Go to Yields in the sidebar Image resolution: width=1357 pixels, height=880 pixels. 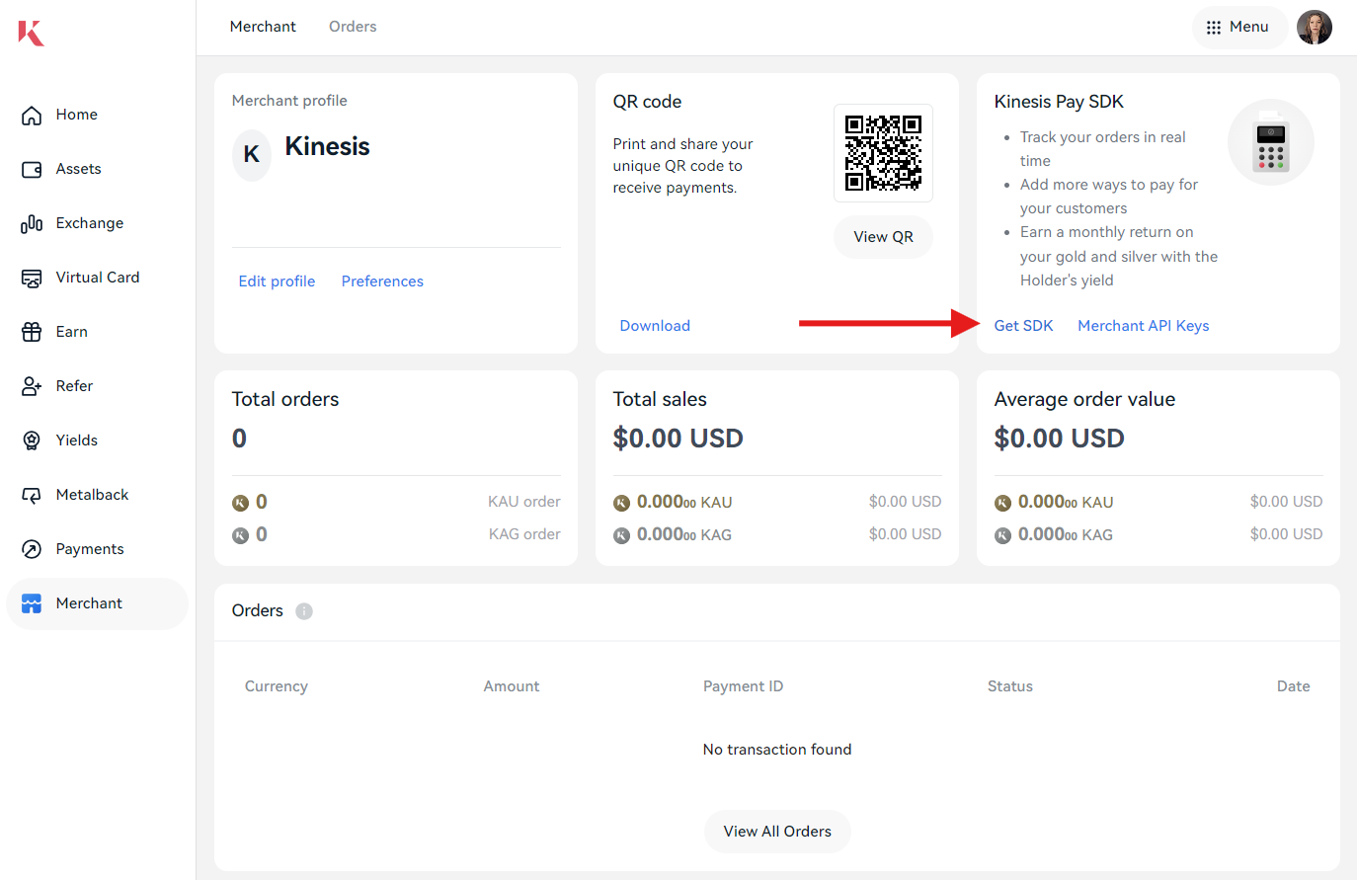tap(97, 440)
